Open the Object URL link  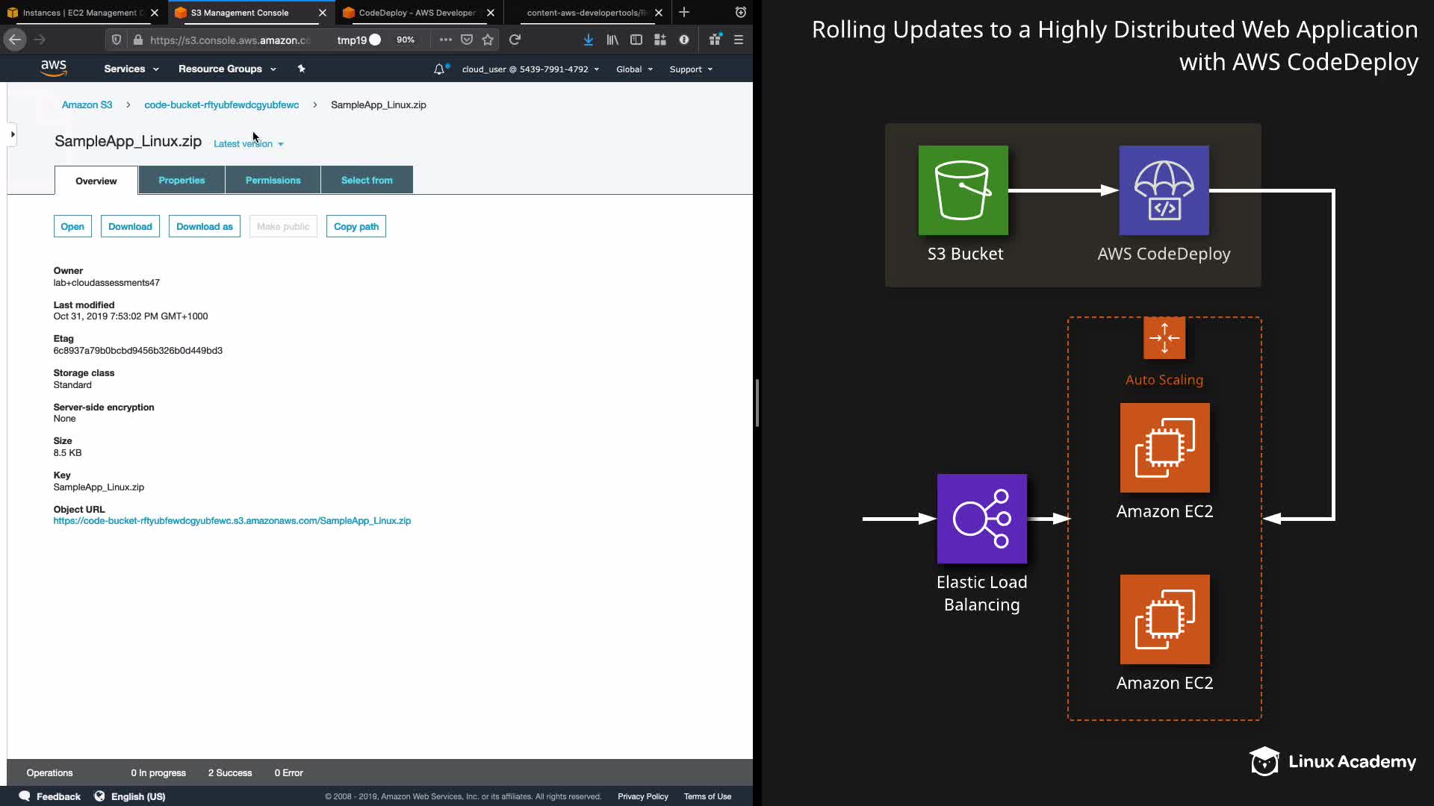point(232,521)
